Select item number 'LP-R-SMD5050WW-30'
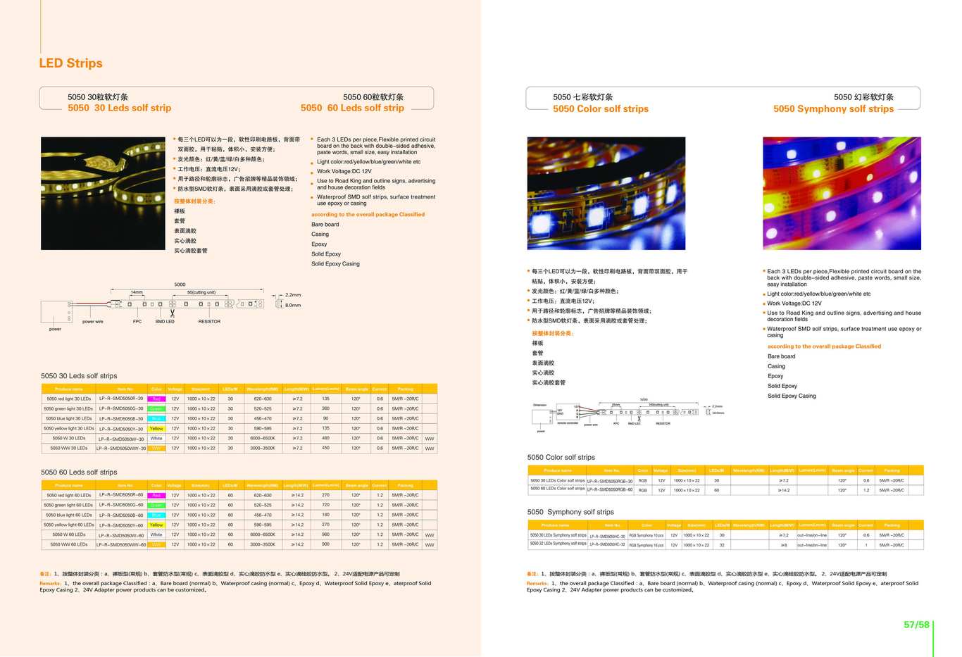 (121, 448)
